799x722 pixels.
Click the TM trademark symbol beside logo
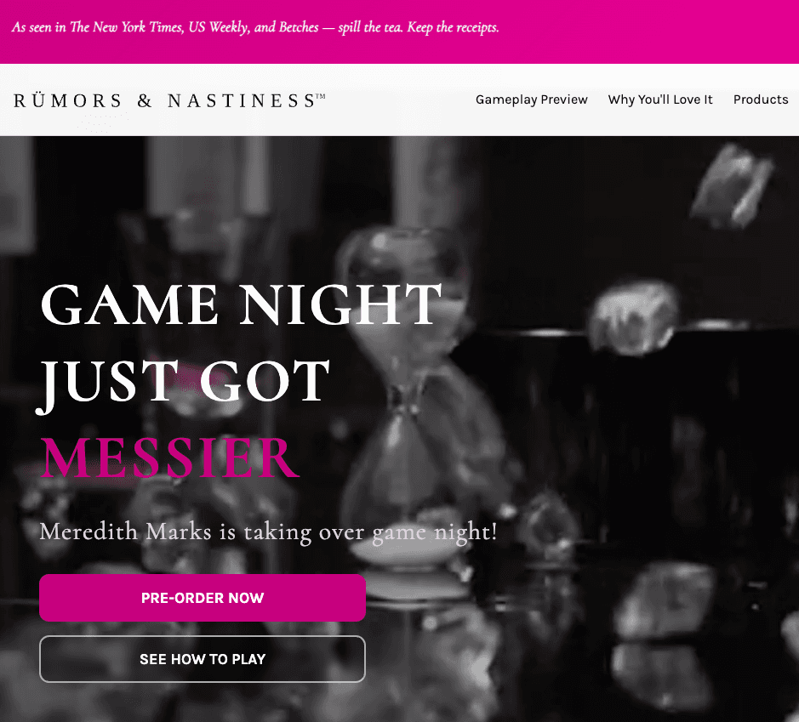click(x=320, y=96)
